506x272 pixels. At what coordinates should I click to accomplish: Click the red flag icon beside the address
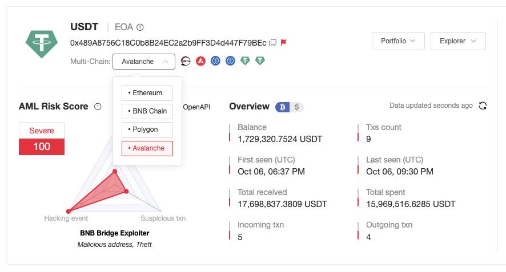point(283,43)
